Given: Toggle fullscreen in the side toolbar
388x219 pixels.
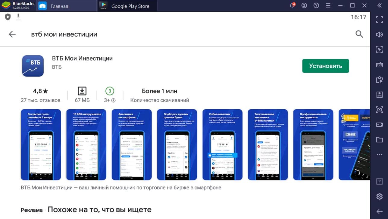Looking at the screenshot, I should (379, 20).
